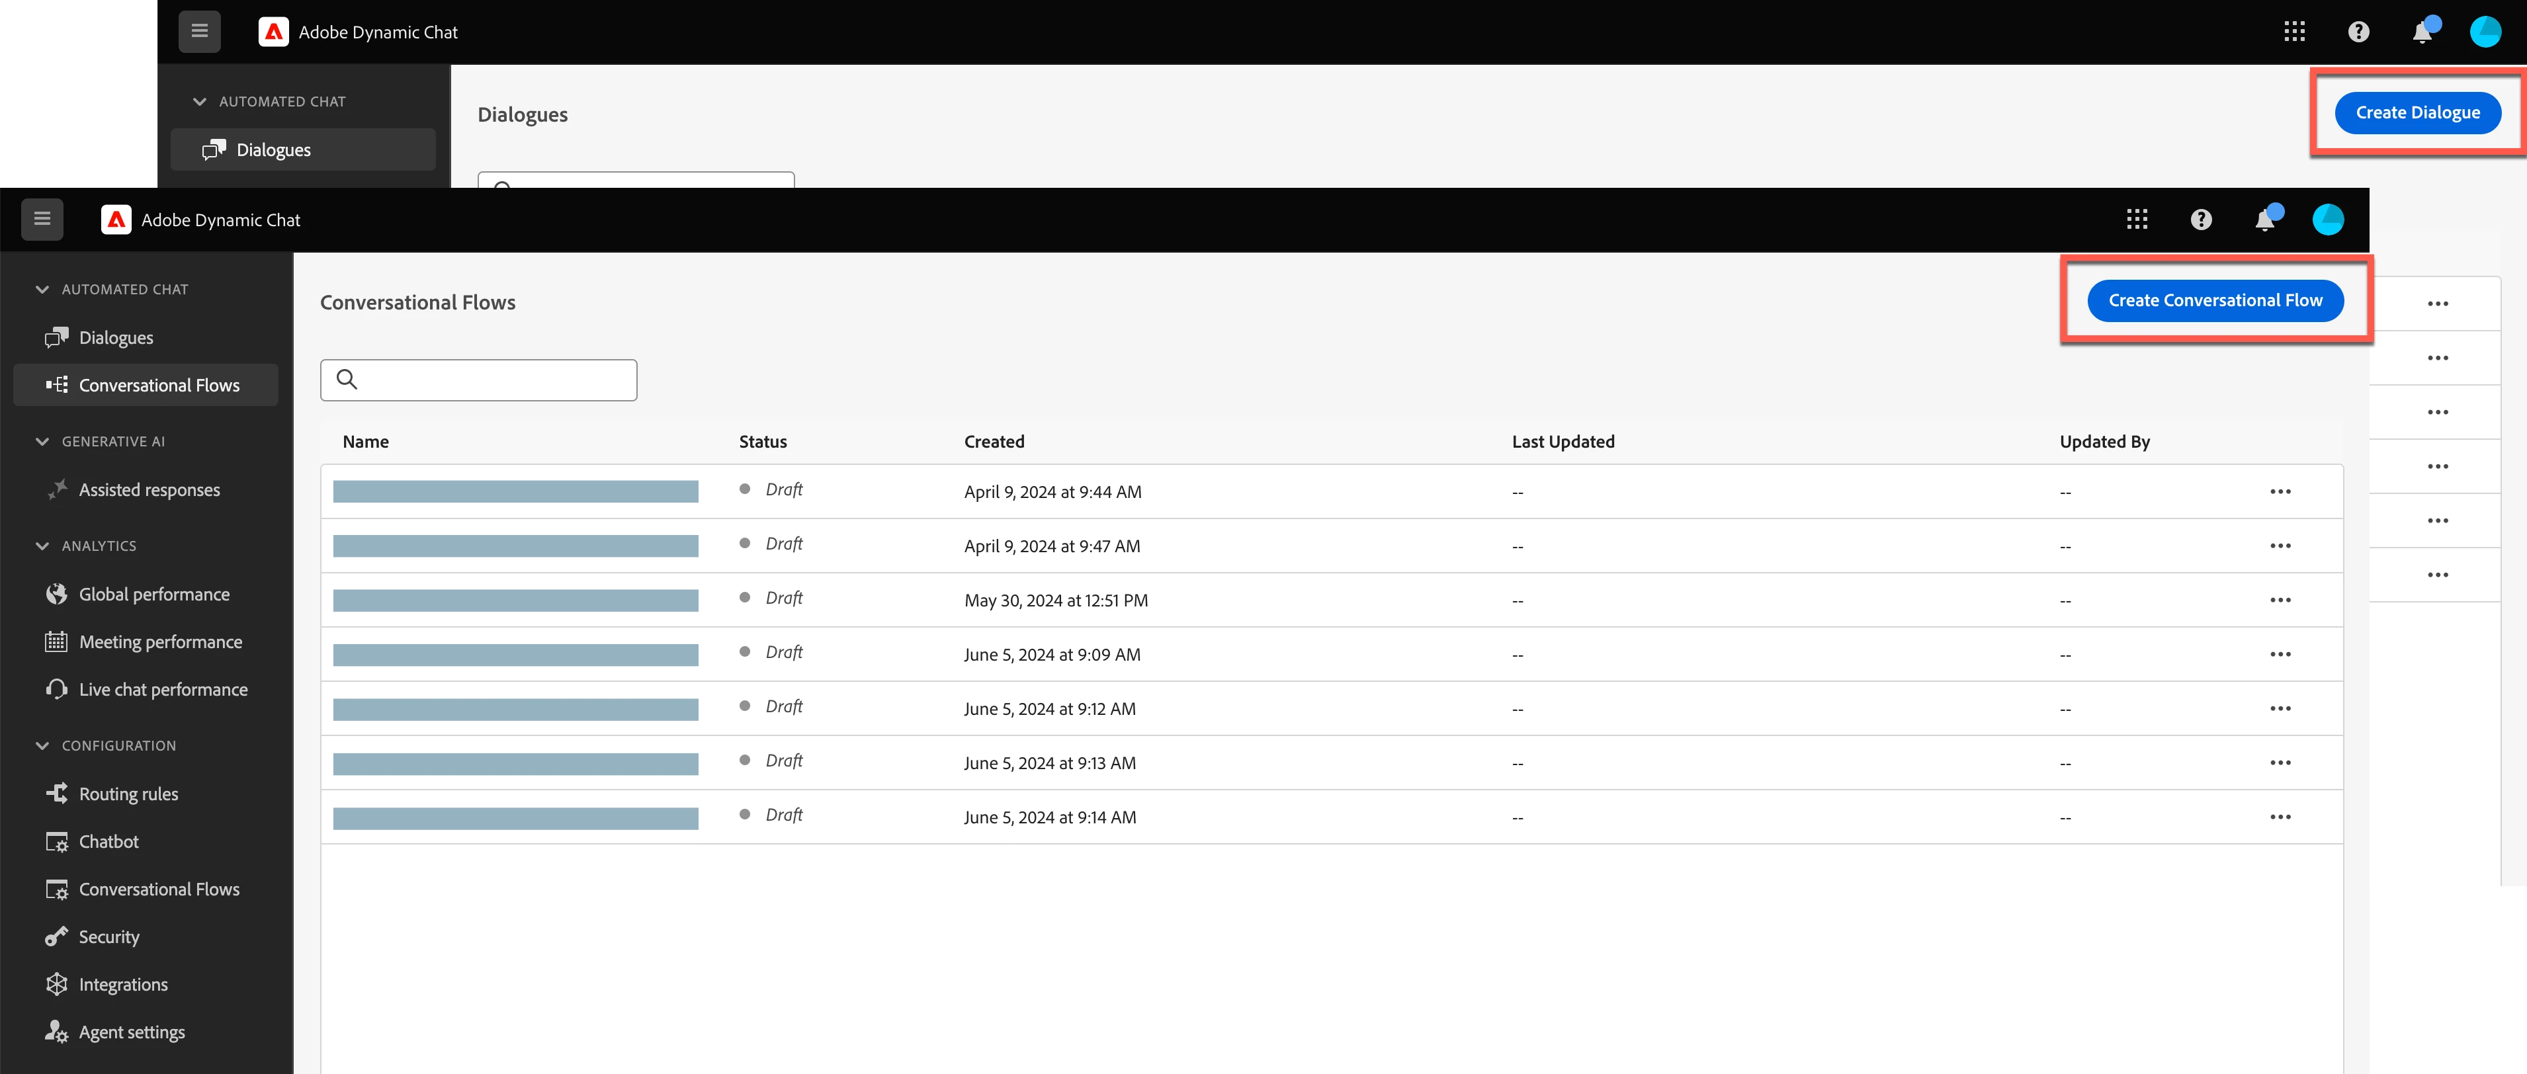Collapse the Generative AI section
Viewport: 2527px width, 1074px height.
42,441
